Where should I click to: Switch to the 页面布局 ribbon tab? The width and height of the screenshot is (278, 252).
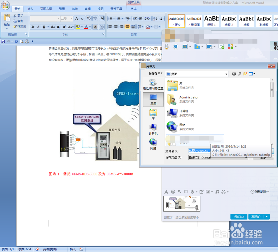click(x=46, y=9)
